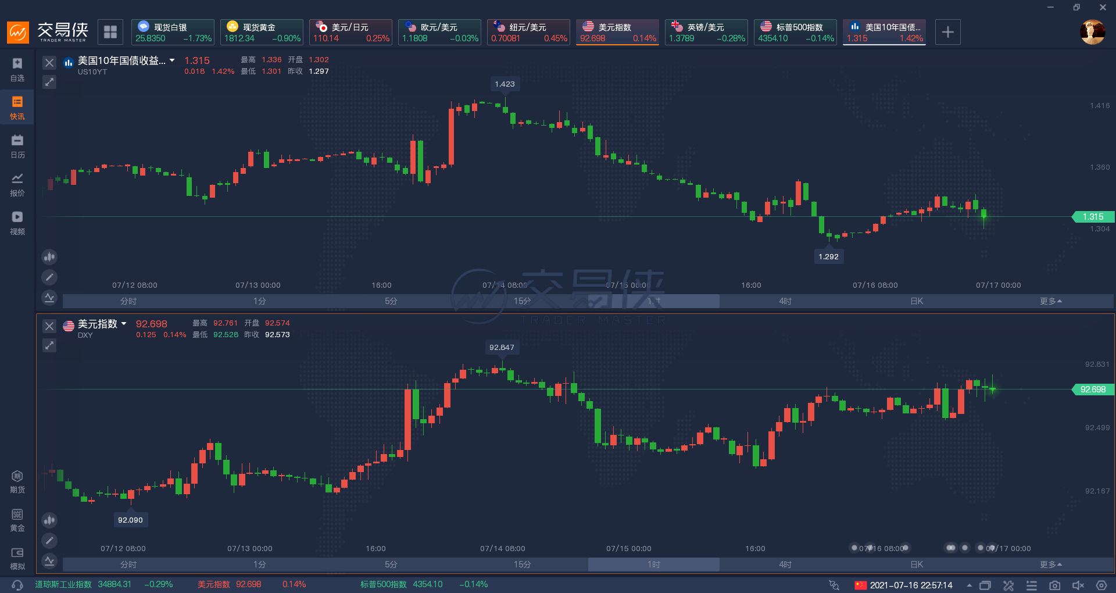The image size is (1116, 593).
Task: Click the Trader Master logo icon
Action: (17, 32)
